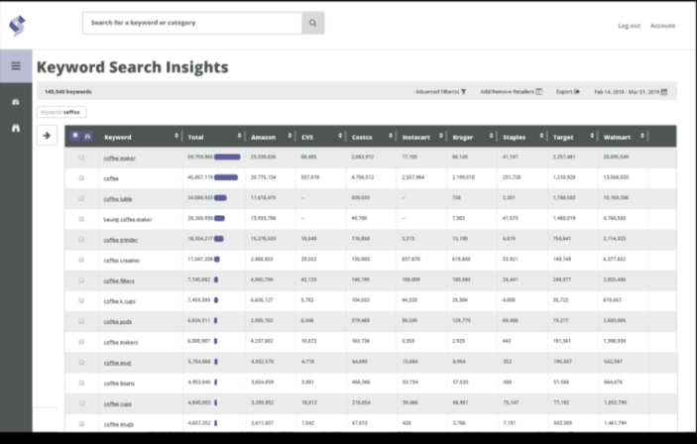Viewport: 697px width, 444px height.
Task: Open the dashboard icon in the sidebar
Action: [x=16, y=102]
